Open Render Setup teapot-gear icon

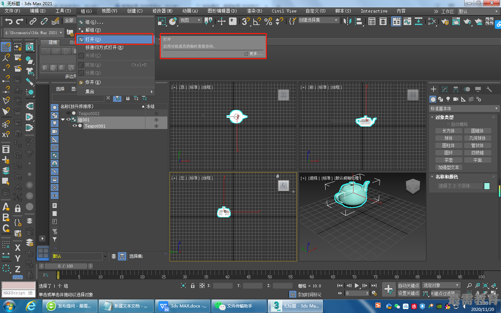point(445,22)
